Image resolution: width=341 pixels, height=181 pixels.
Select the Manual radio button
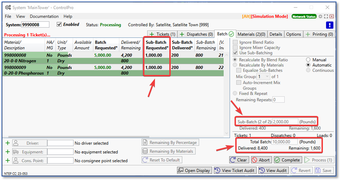[x=308, y=60]
